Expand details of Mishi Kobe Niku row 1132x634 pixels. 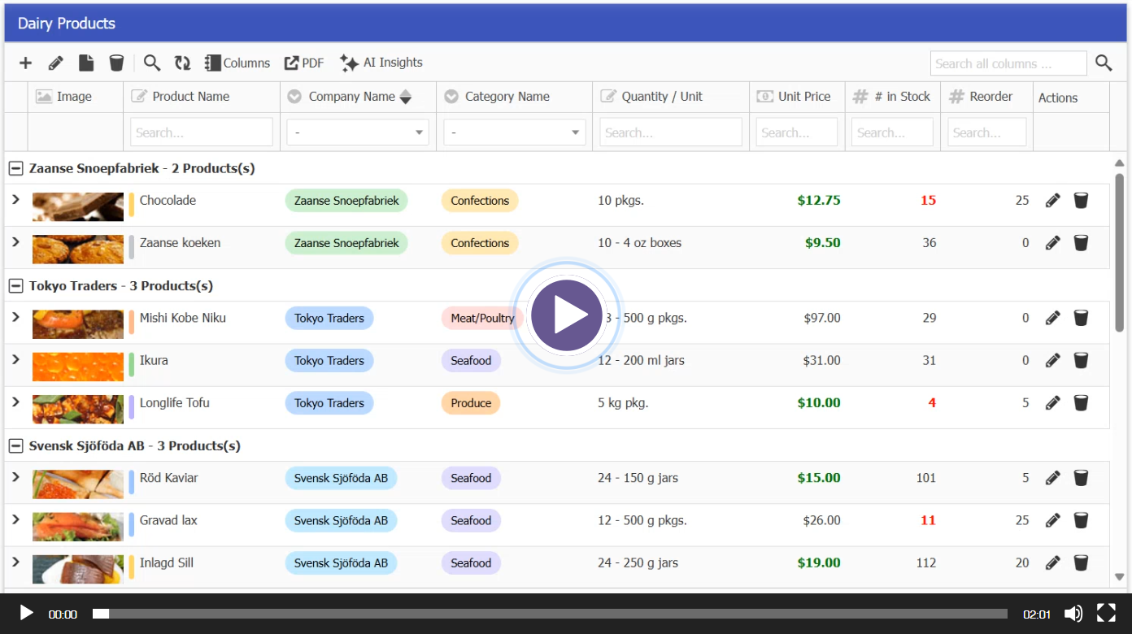pos(15,317)
